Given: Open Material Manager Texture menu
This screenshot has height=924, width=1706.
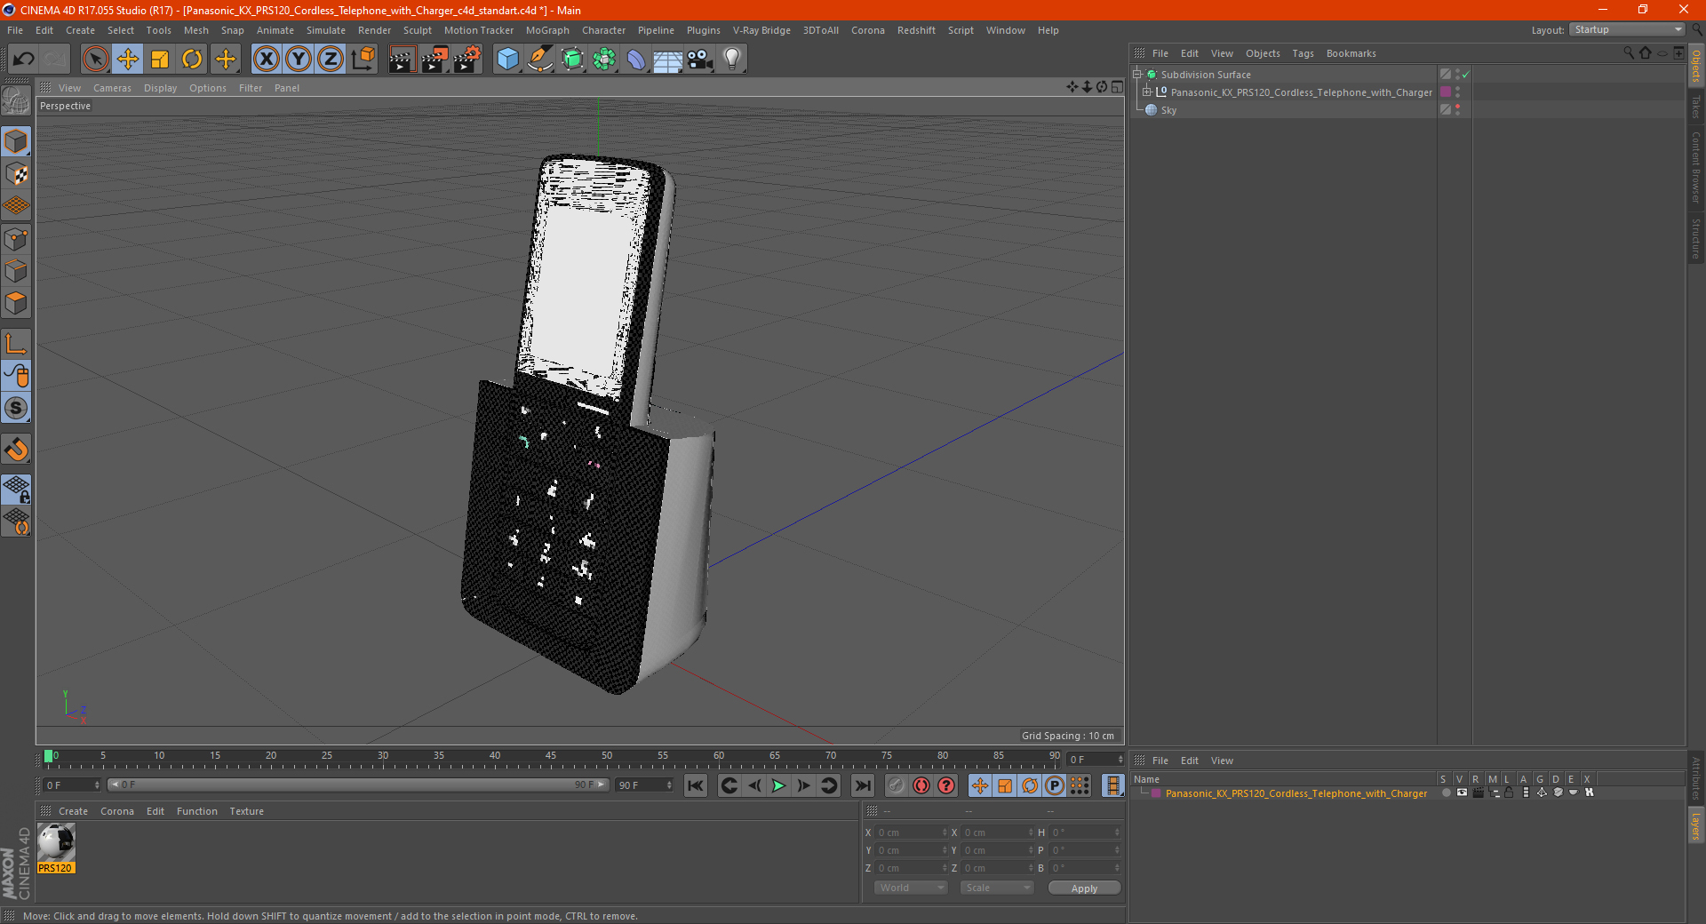Looking at the screenshot, I should click(246, 811).
